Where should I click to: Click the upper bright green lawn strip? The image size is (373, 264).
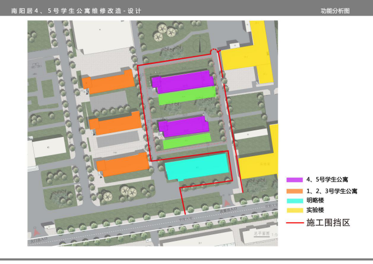tap(187, 95)
